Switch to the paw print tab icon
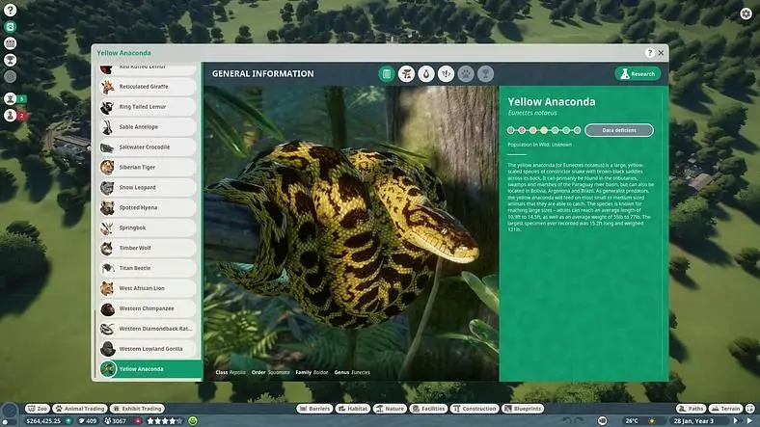Screen dimensions: 760x427 pyautogui.click(x=466, y=74)
